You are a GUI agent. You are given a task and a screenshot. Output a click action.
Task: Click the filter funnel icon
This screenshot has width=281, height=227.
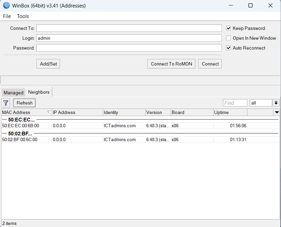6,103
